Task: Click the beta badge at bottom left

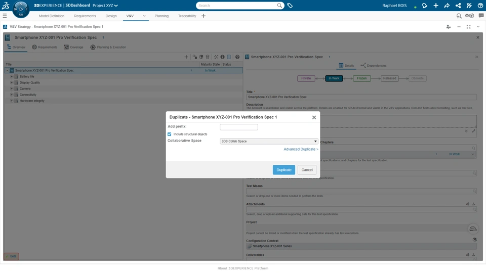Action: [11, 256]
